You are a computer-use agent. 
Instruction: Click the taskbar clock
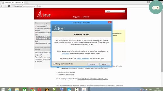click(157, 90)
